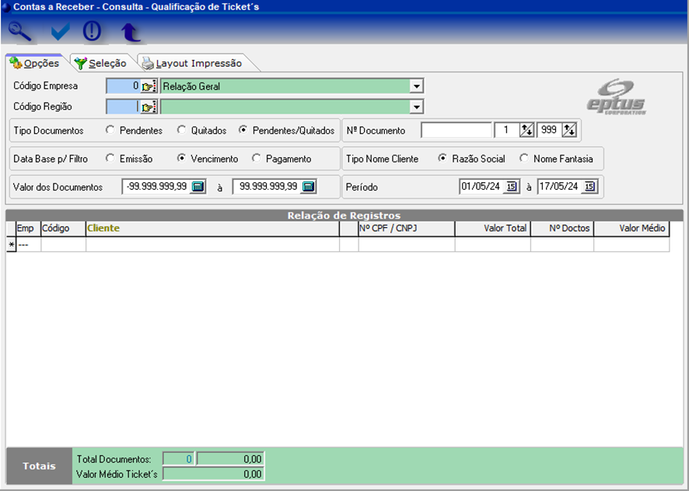Viewport: 689px width, 491px height.
Task: Open calendar for period start date
Action: [512, 187]
